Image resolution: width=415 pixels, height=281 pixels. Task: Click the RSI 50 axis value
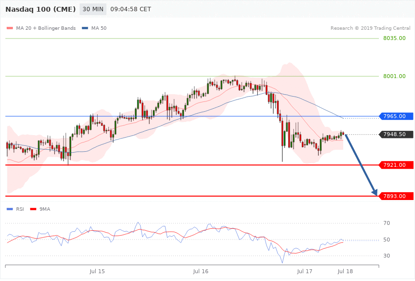(387, 240)
